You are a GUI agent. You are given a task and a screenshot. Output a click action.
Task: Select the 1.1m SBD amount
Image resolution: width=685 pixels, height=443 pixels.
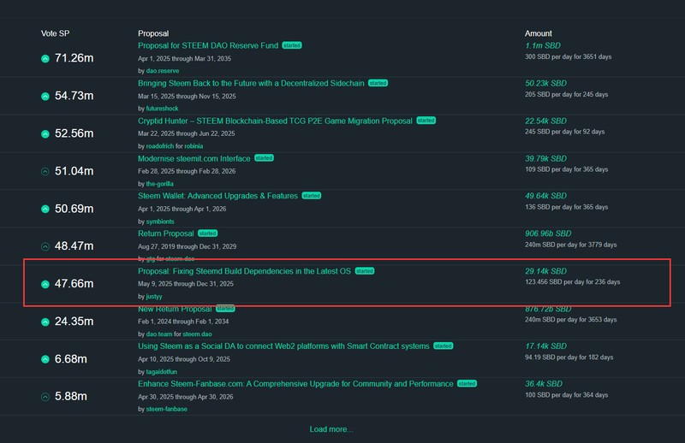[543, 45]
